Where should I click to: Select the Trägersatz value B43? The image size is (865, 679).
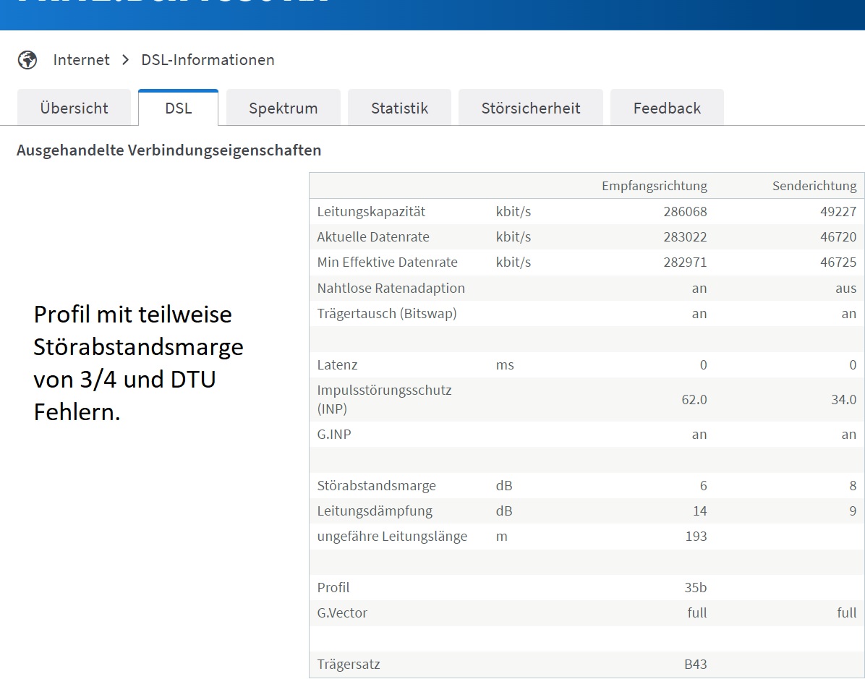coord(695,664)
